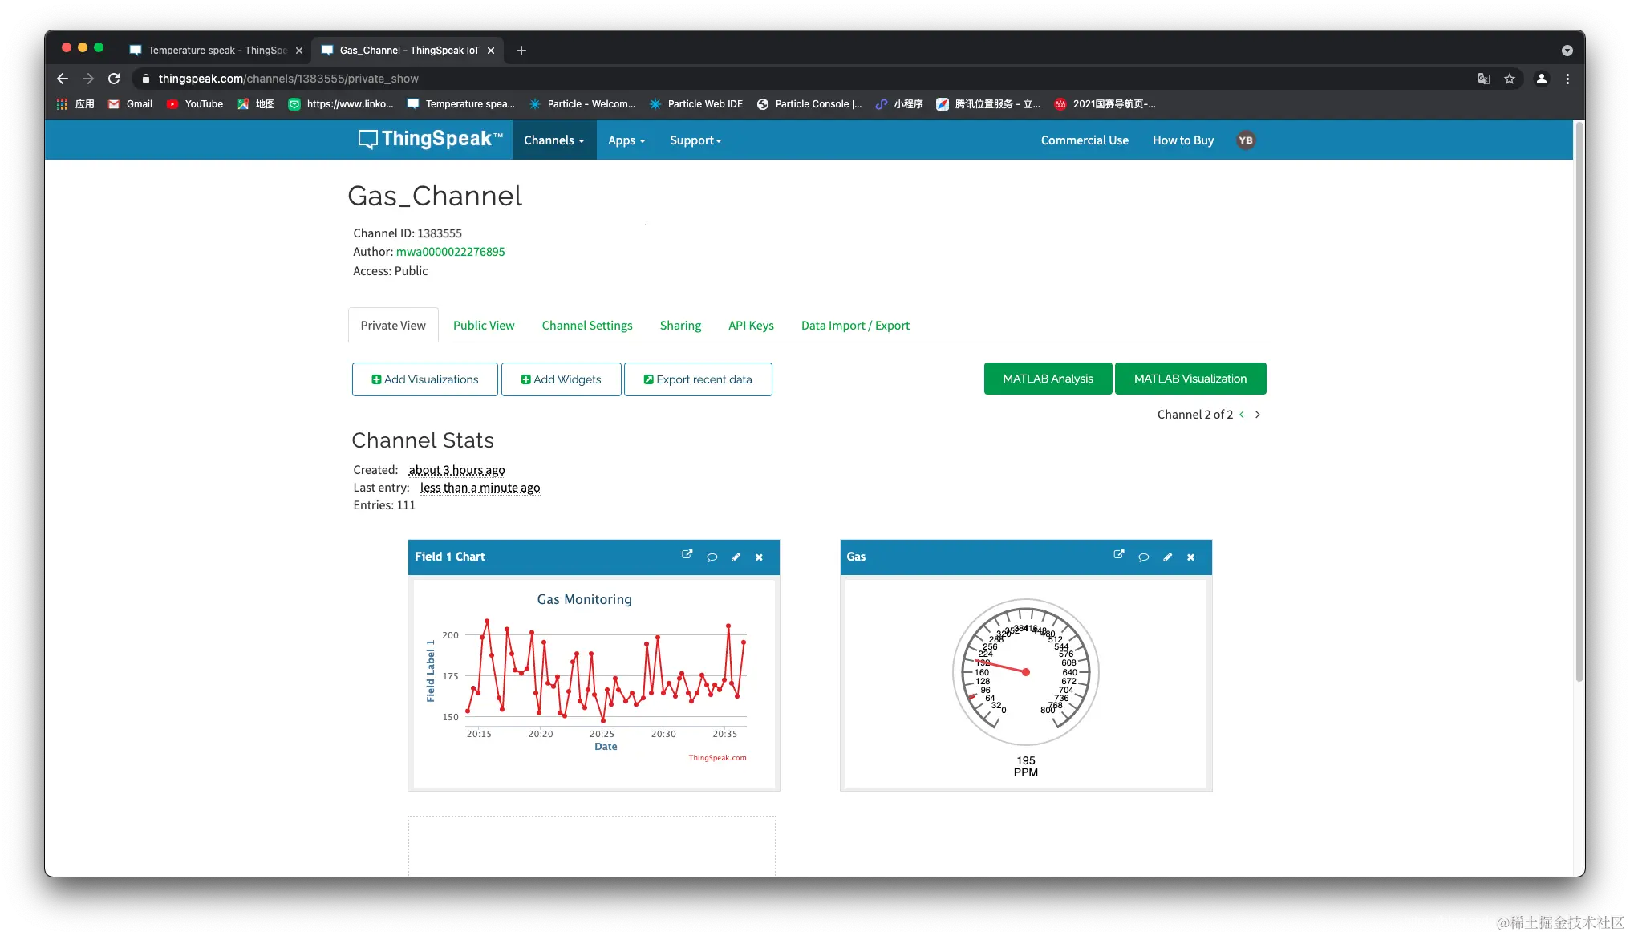Open Chrome three-dot menu
1630x936 pixels.
[x=1567, y=79]
